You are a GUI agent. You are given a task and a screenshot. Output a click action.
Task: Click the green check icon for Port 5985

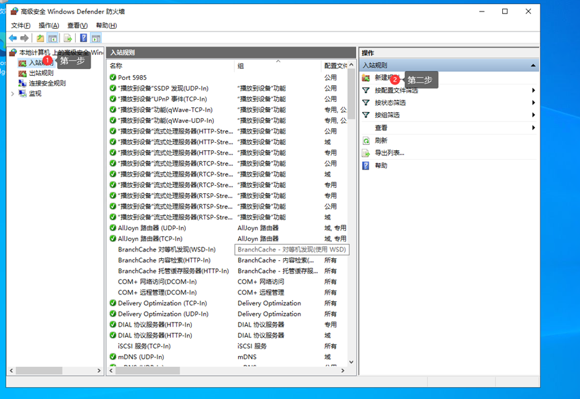[x=113, y=77]
